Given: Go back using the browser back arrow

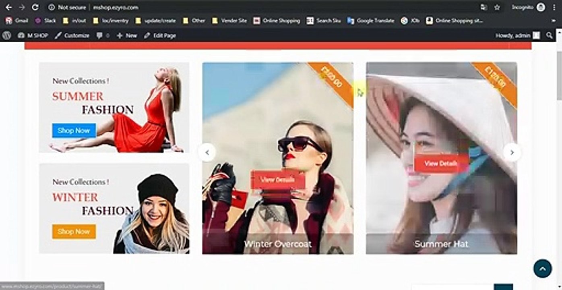Looking at the screenshot, I should click(8, 7).
